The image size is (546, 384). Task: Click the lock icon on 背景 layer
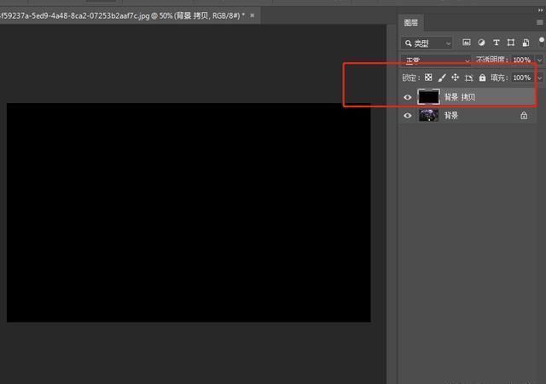click(x=524, y=116)
